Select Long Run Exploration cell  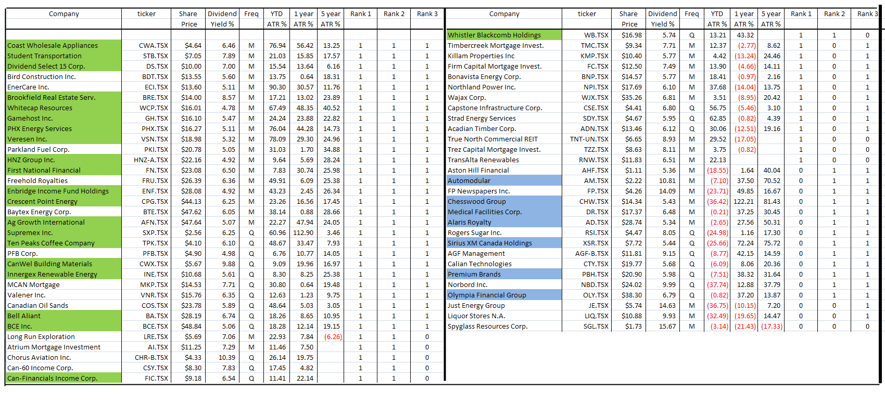64,336
